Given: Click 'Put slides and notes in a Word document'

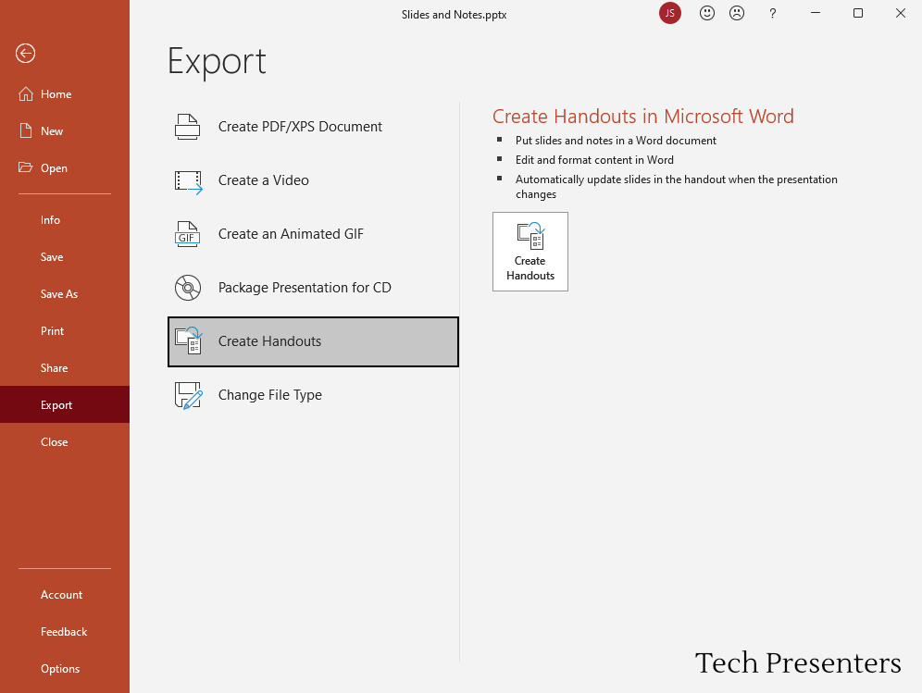Looking at the screenshot, I should point(616,141).
